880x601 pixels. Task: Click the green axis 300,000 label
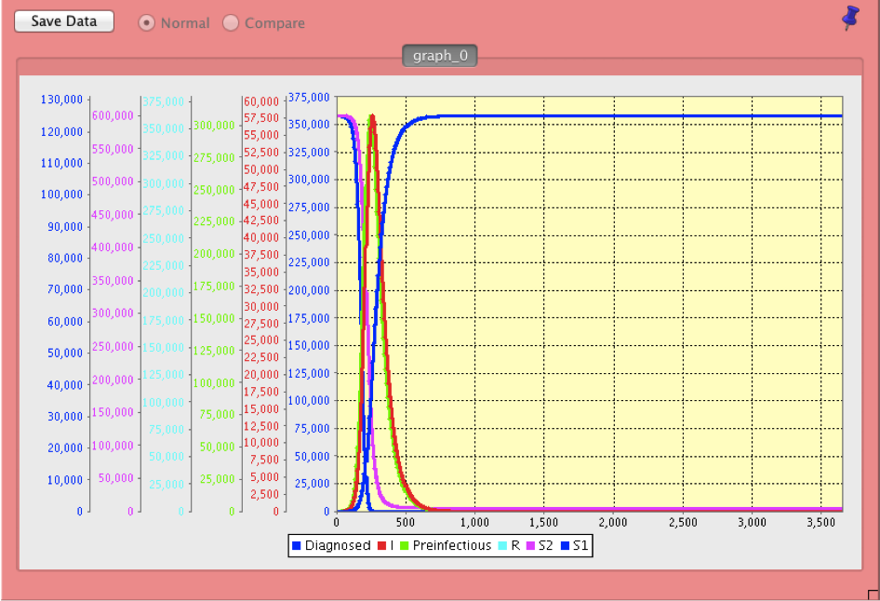point(213,125)
